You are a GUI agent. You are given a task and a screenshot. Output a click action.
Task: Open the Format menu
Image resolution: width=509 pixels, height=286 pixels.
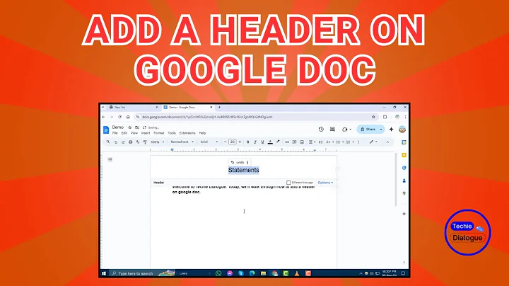click(159, 133)
